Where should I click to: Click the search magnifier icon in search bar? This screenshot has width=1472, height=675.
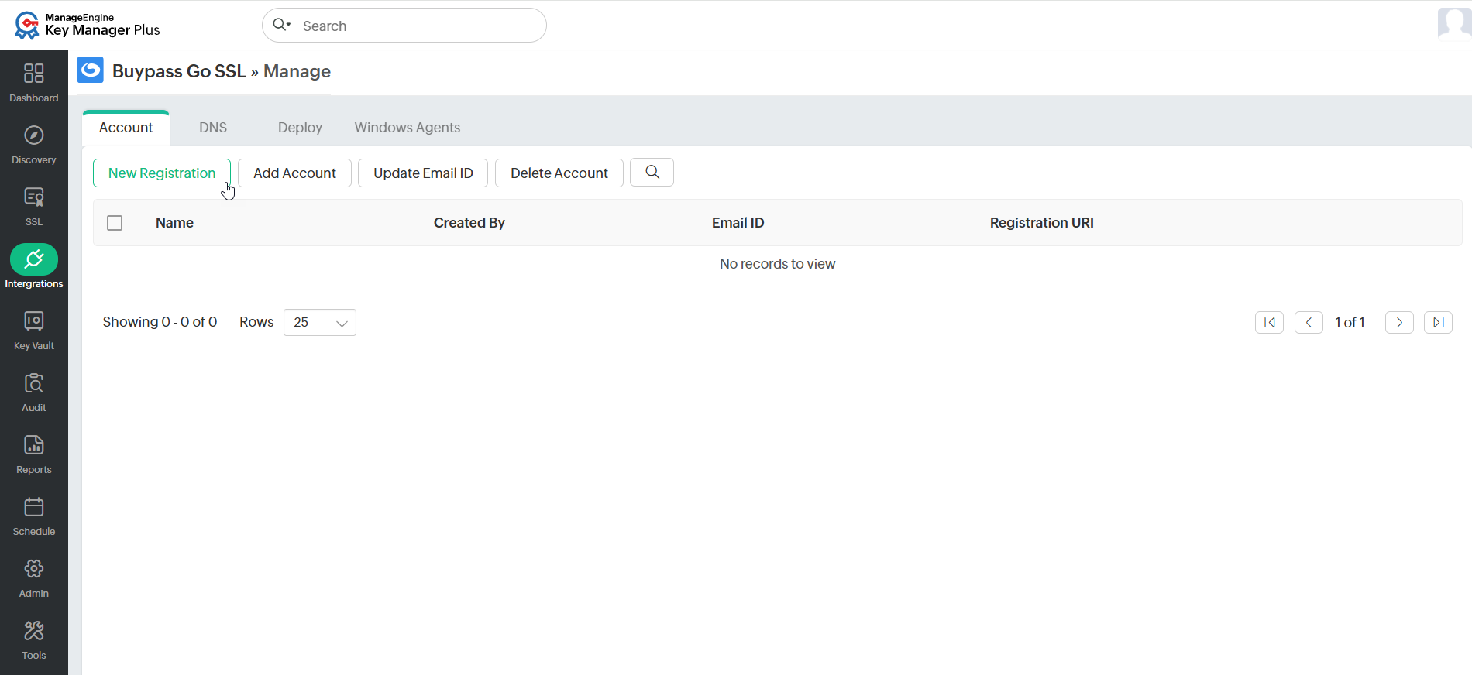[281, 25]
